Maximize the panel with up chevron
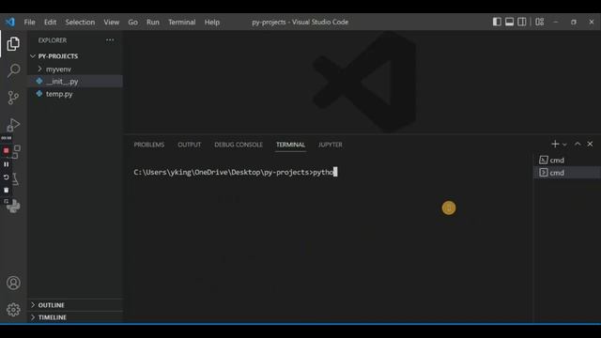This screenshot has width=601, height=338. pos(578,144)
